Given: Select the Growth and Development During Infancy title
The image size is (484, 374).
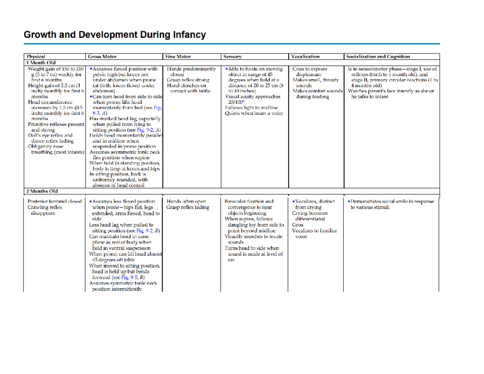Looking at the screenshot, I should tap(115, 35).
